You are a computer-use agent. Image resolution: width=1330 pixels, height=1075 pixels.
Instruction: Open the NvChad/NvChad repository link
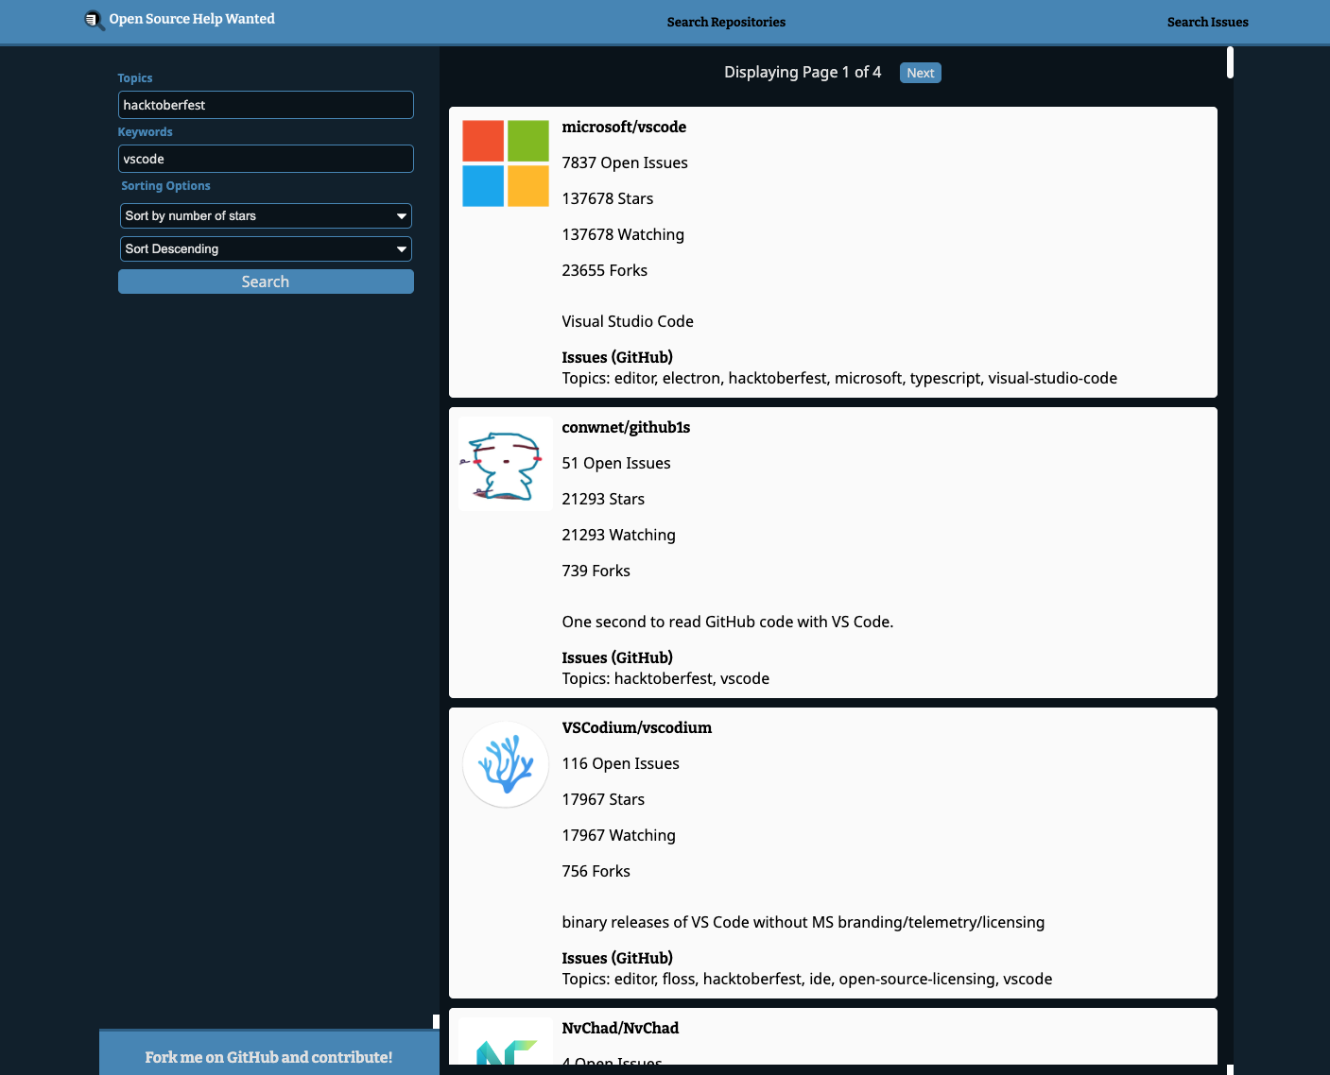[620, 1028]
